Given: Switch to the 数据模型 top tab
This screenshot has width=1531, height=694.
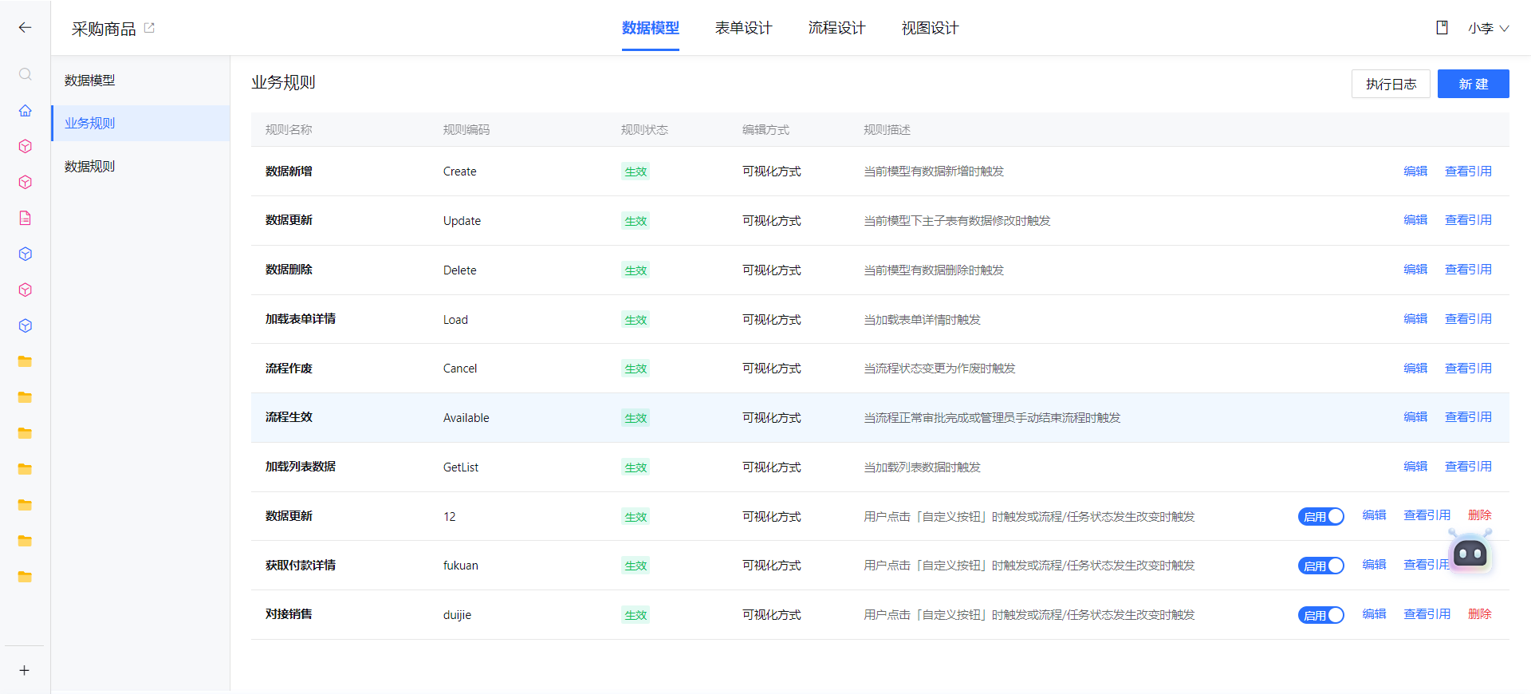Looking at the screenshot, I should (650, 28).
